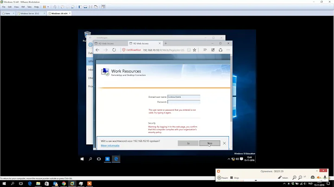Open the Edge share icon
The image size is (334, 187).
(221, 50)
